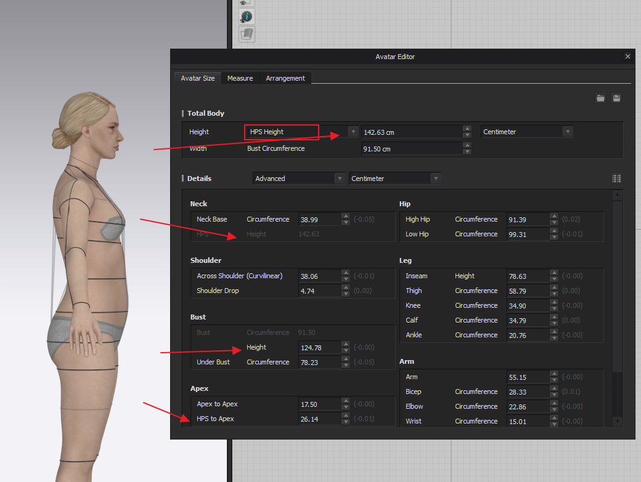Image resolution: width=641 pixels, height=482 pixels.
Task: Switch to the Measure tab
Action: tap(240, 78)
